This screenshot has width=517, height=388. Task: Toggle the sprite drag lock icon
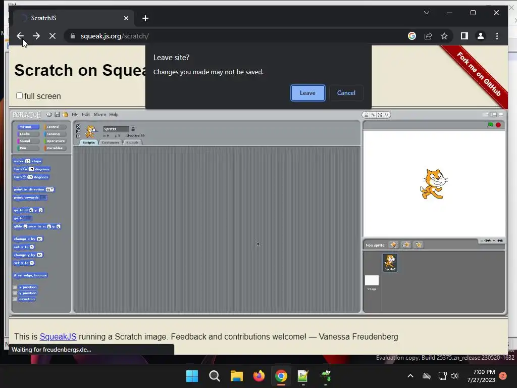click(x=133, y=129)
